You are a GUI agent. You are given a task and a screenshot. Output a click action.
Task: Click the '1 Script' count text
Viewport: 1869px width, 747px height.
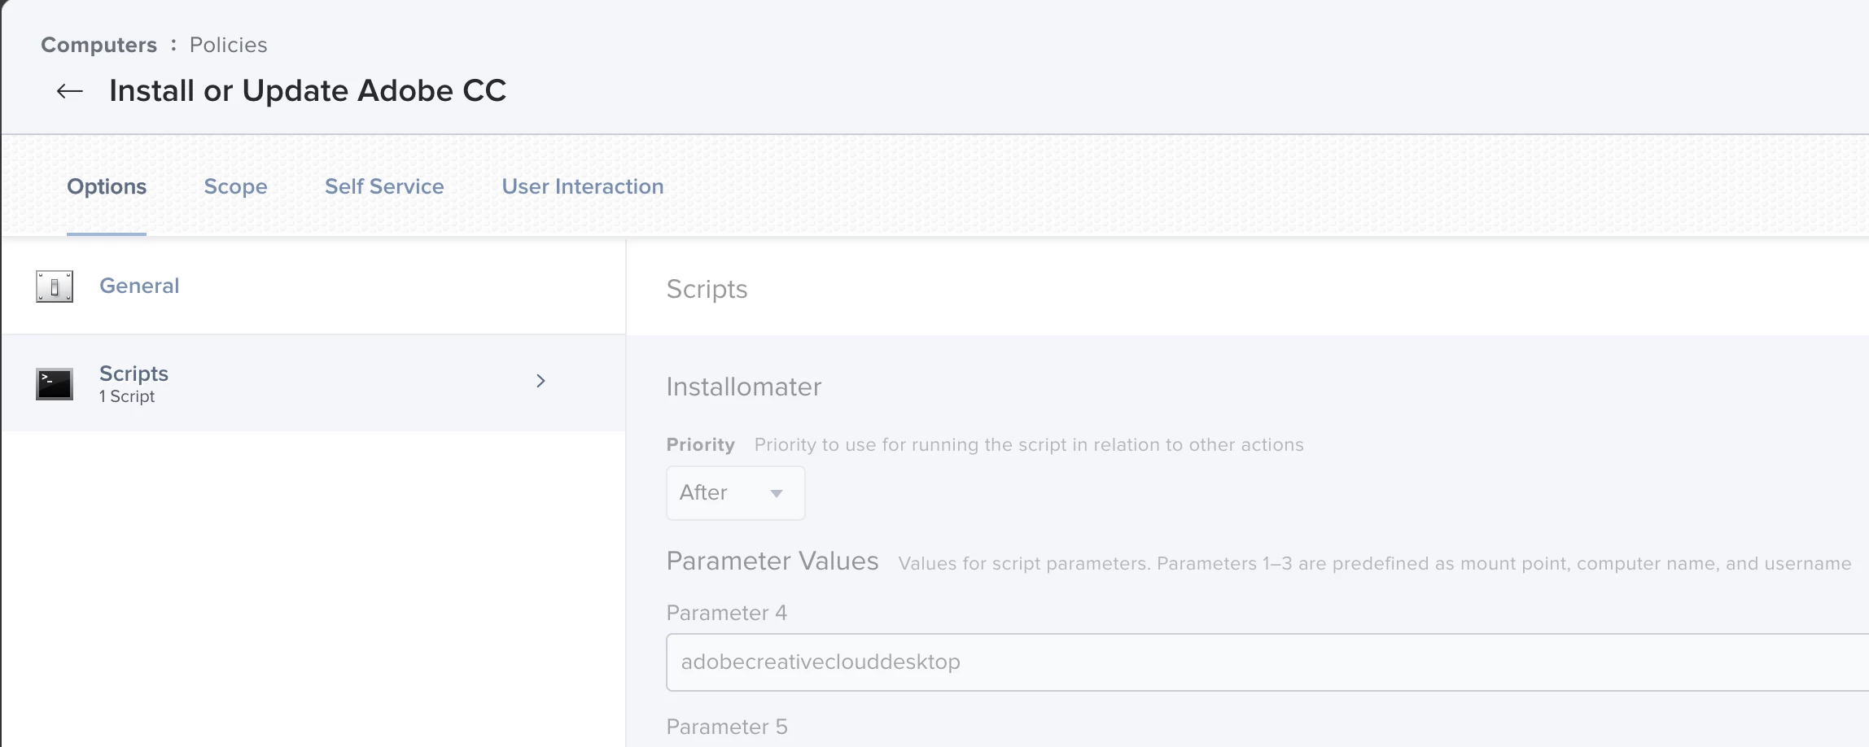(x=127, y=396)
